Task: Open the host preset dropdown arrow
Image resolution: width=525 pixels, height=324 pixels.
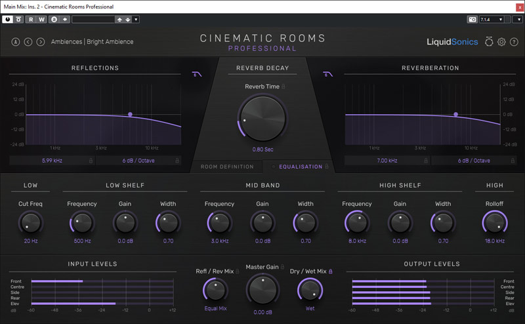Action: [136, 20]
